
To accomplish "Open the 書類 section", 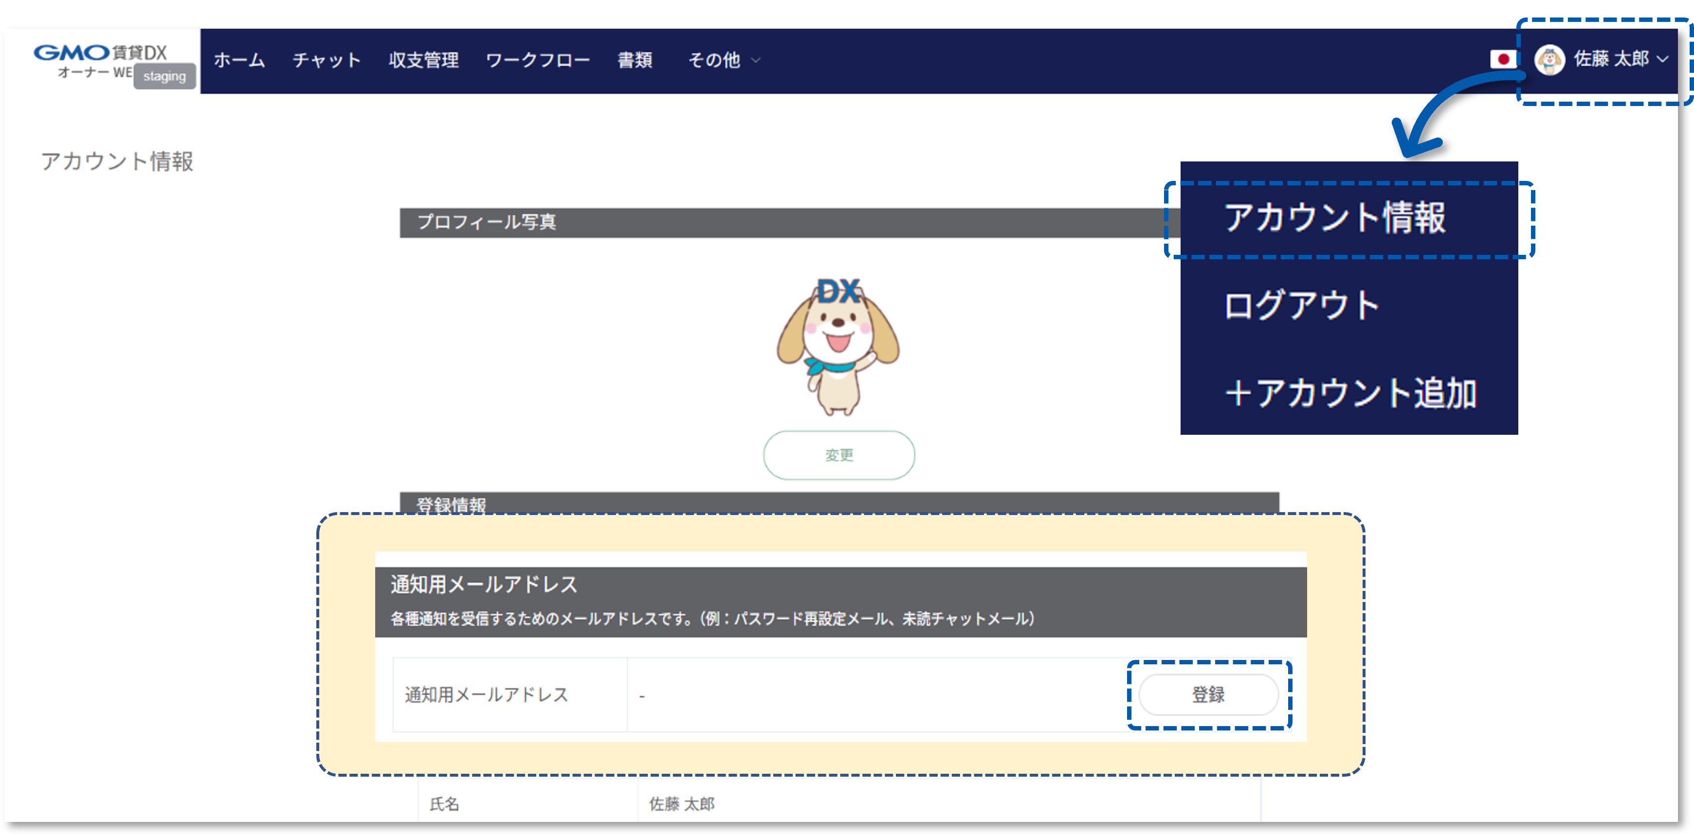I will (x=635, y=60).
